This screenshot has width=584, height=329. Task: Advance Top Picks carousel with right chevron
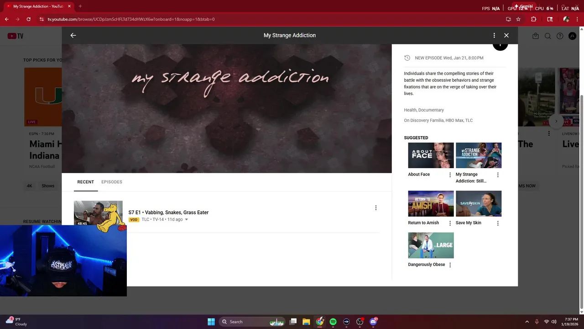click(556, 121)
